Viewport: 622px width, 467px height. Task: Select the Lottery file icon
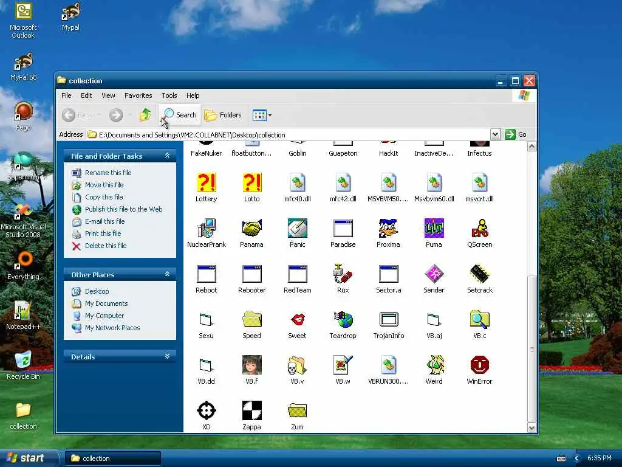point(207,182)
